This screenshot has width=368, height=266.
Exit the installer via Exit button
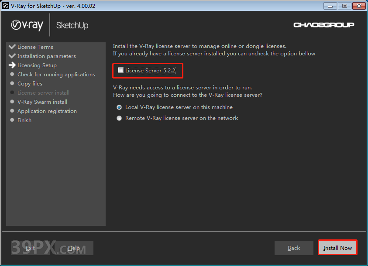[x=30, y=248]
